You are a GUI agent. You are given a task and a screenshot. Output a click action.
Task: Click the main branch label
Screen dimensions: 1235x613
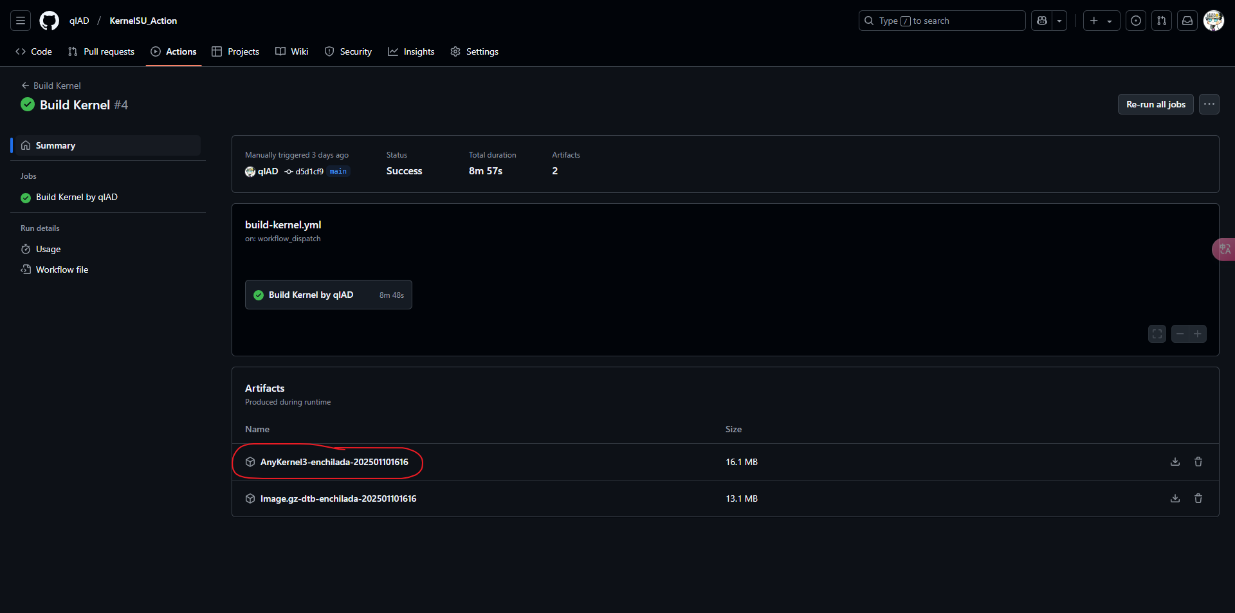pos(338,171)
